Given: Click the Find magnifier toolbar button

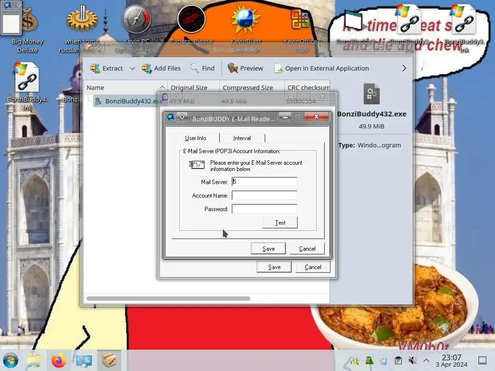Looking at the screenshot, I should (x=202, y=68).
